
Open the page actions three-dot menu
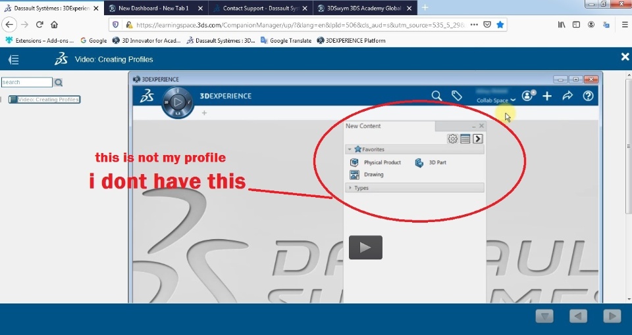point(474,24)
